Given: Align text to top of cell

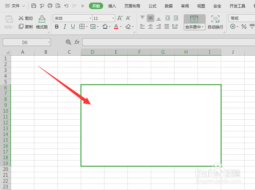Looking at the screenshot, I should click(142, 18).
